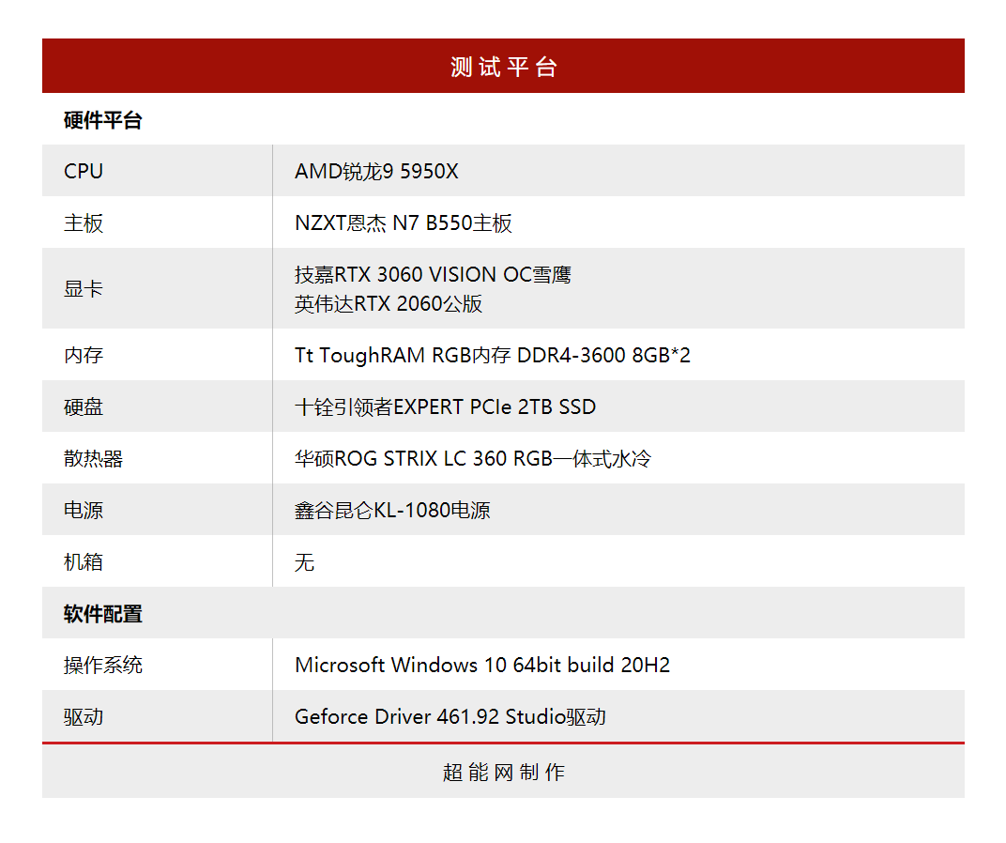This screenshot has height=843, width=1006.
Task: Select 鑫谷昆仑KL-1080电源 value
Action: click(392, 511)
